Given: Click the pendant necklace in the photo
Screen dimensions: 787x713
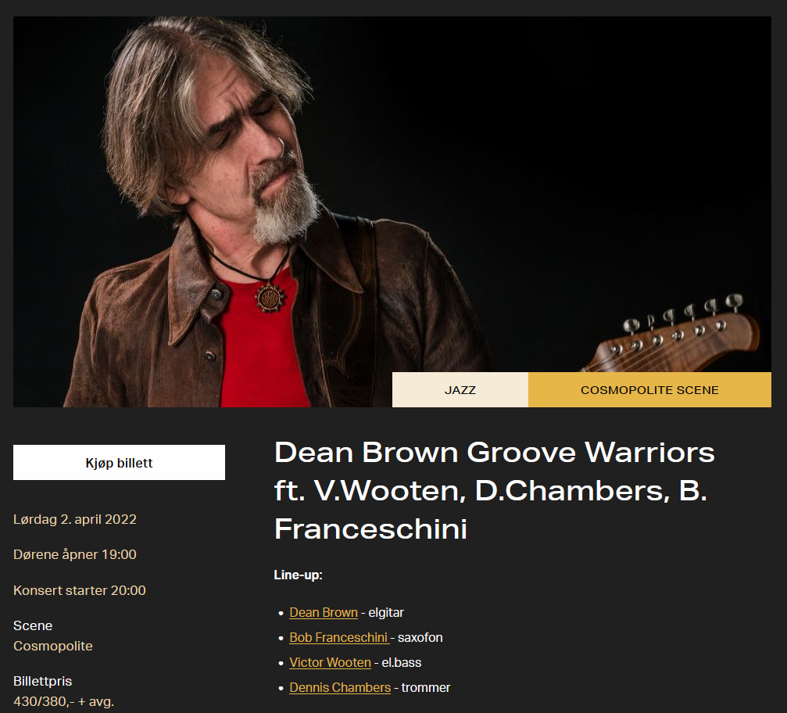Looking at the screenshot, I should [x=270, y=297].
